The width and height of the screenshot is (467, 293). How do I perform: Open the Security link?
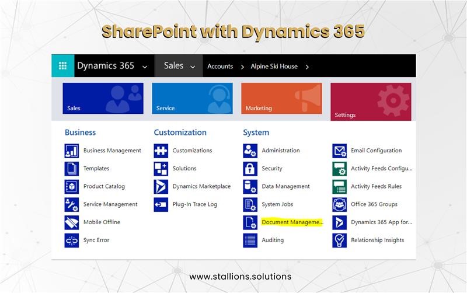(272, 169)
